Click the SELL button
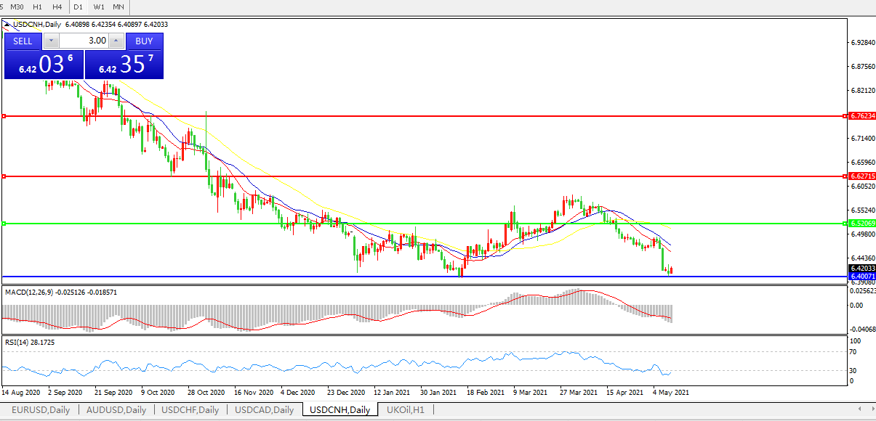This screenshot has height=421, width=876. point(23,41)
